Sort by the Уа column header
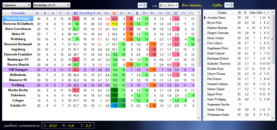This screenshot has height=130, width=277. click(x=99, y=13)
